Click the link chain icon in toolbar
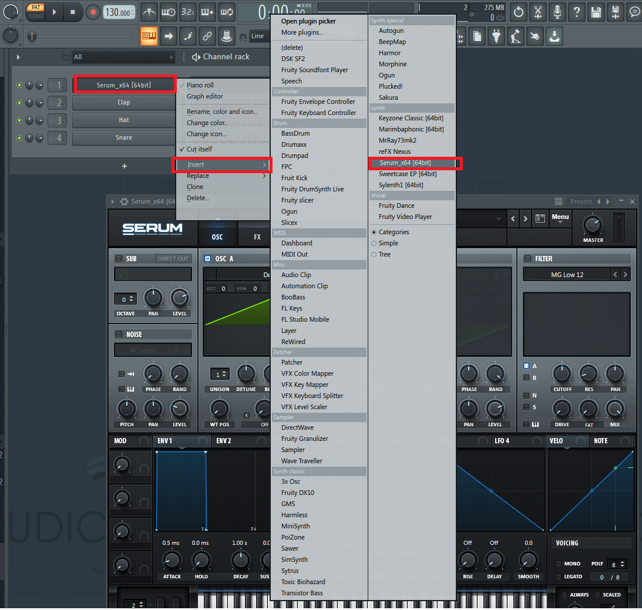The height and width of the screenshot is (610, 642). [207, 36]
